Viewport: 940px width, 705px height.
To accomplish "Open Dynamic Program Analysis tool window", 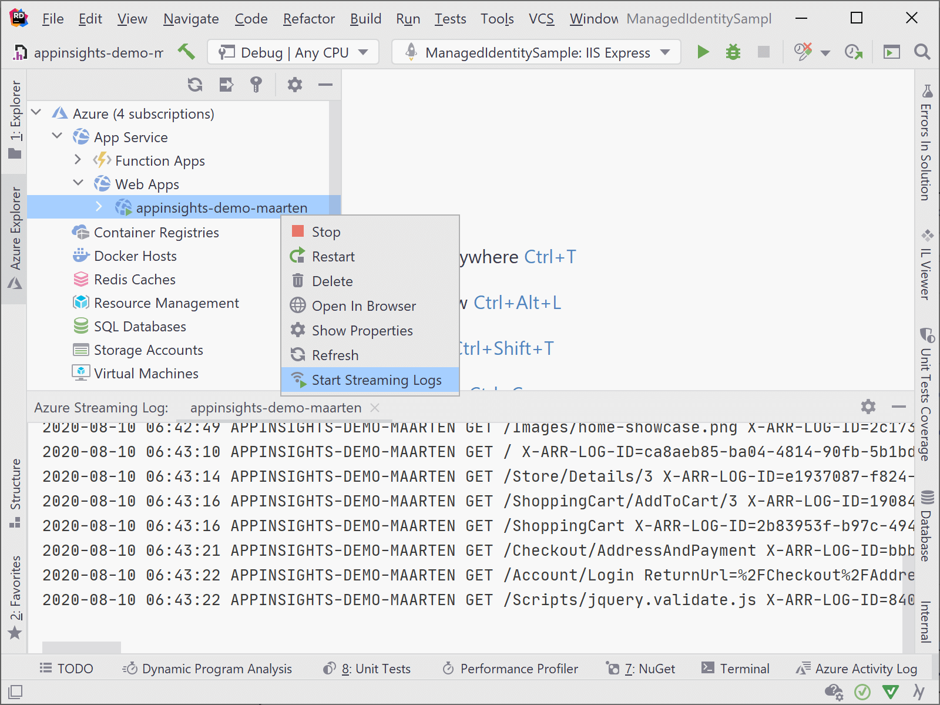I will click(x=207, y=669).
